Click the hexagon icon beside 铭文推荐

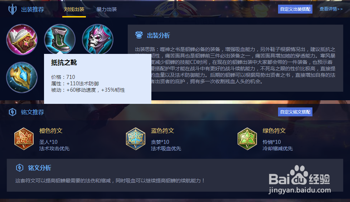(x=13, y=112)
